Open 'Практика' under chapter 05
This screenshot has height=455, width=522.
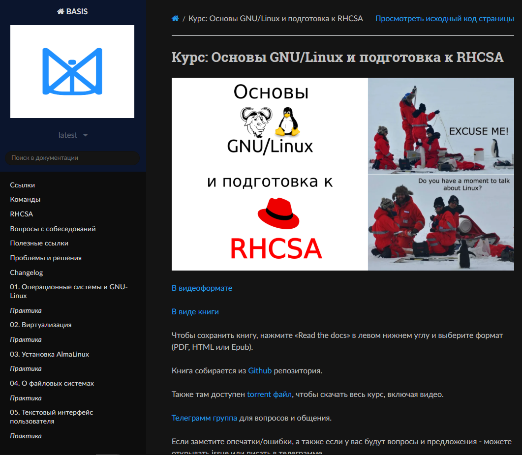(x=26, y=436)
